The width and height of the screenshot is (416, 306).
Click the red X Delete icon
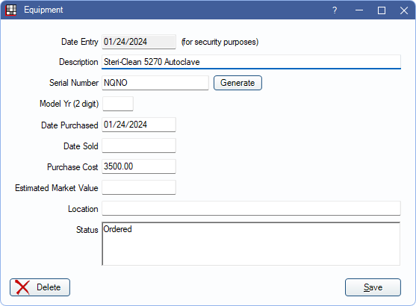pos(22,287)
